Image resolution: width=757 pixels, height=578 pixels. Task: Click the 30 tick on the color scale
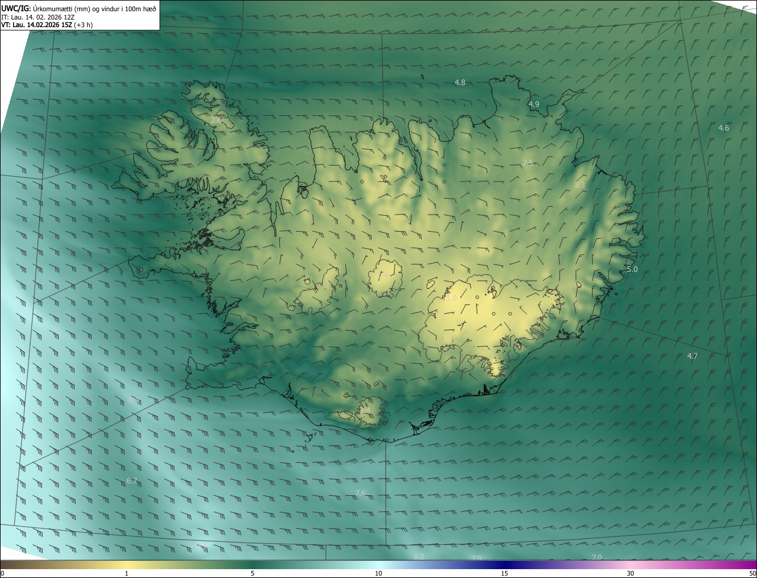click(630, 573)
